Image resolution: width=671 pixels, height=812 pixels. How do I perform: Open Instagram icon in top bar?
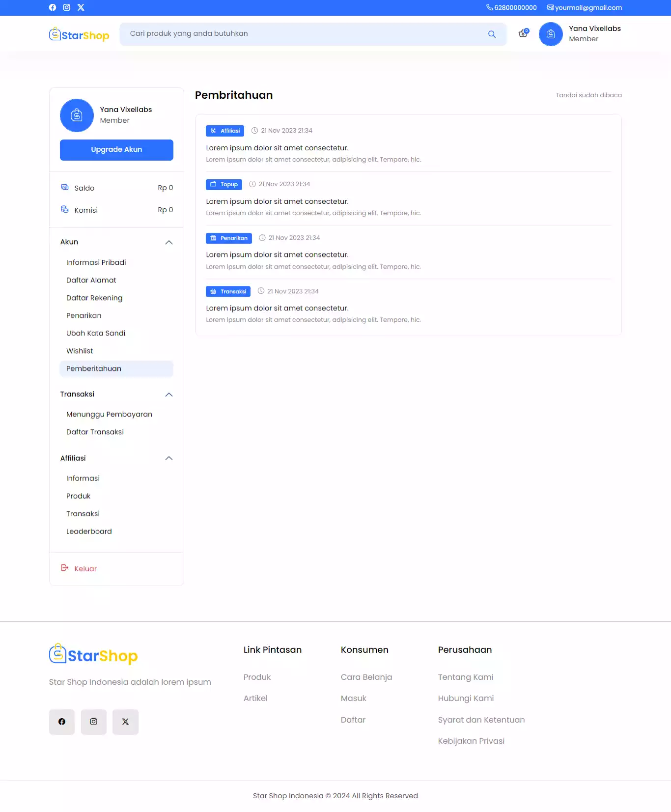pos(67,7)
